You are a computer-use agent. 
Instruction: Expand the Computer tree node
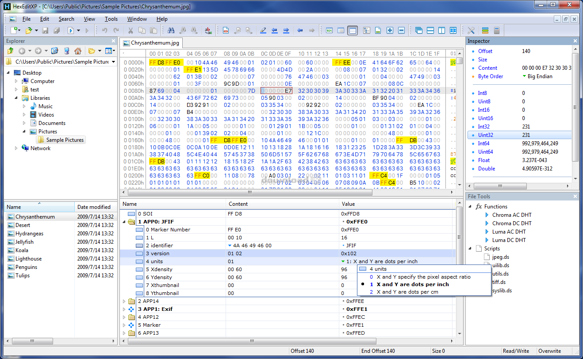point(16,81)
